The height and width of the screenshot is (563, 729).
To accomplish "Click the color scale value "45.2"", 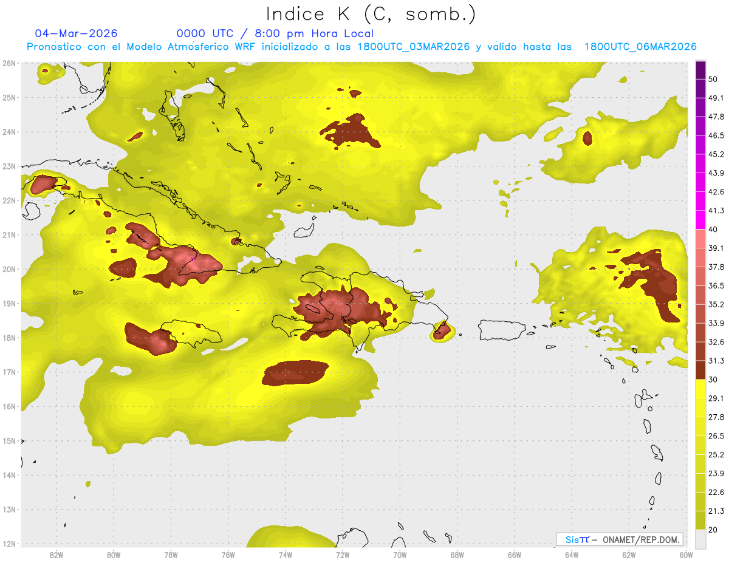I will [716, 154].
